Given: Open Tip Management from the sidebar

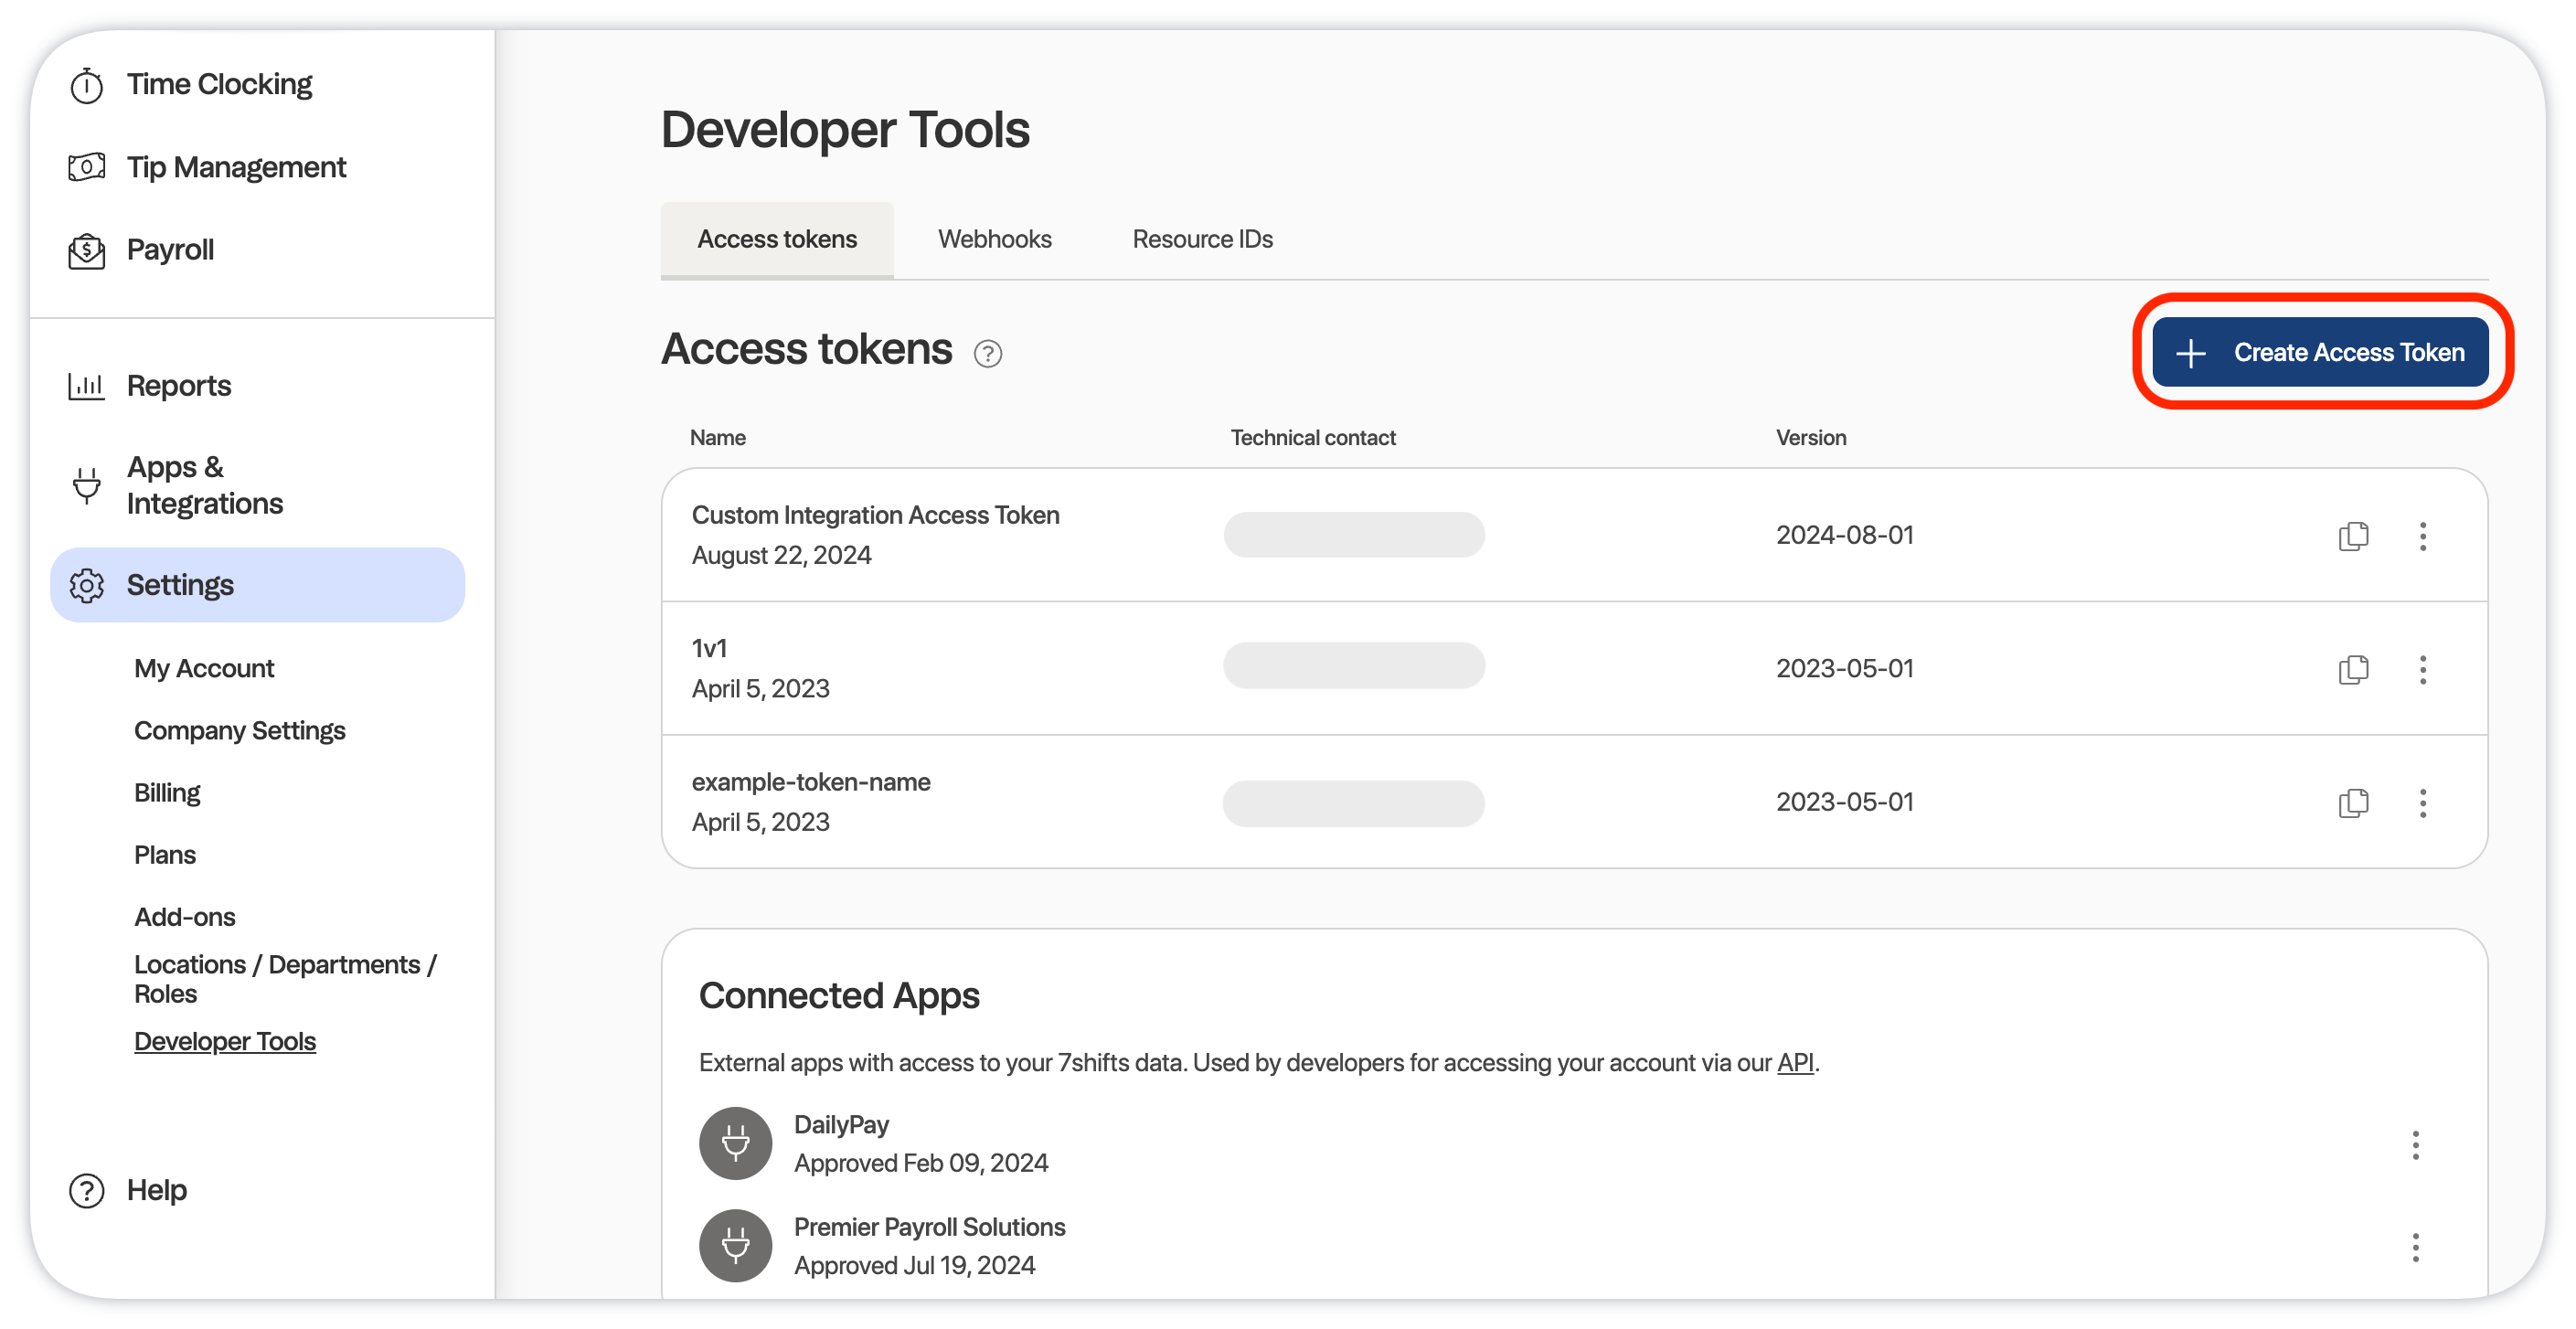Looking at the screenshot, I should click(x=235, y=167).
